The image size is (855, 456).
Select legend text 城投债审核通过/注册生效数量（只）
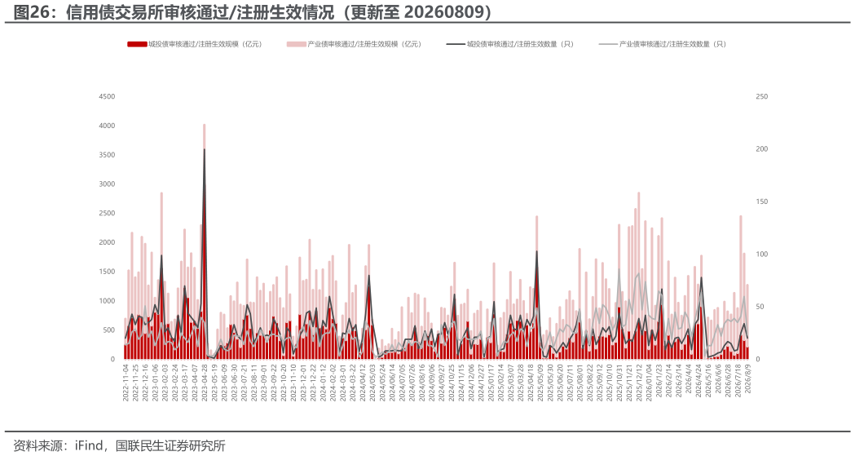[x=521, y=44]
